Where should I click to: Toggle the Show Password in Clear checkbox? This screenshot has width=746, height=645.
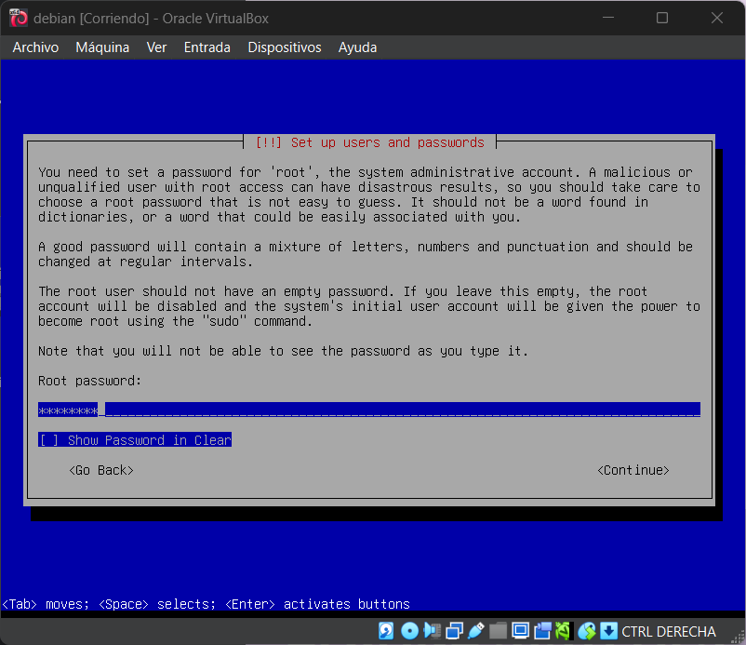point(48,440)
